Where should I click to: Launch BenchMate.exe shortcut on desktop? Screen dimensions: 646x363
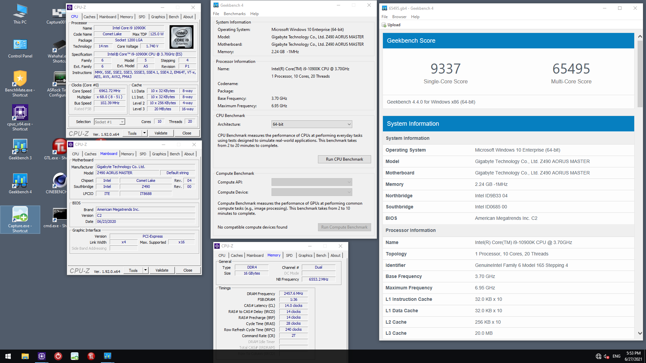pos(20,84)
